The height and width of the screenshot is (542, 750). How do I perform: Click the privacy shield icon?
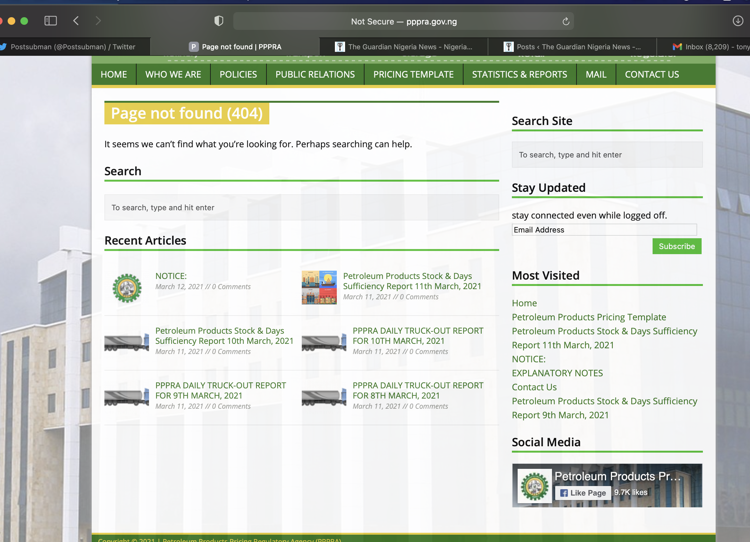(x=219, y=21)
